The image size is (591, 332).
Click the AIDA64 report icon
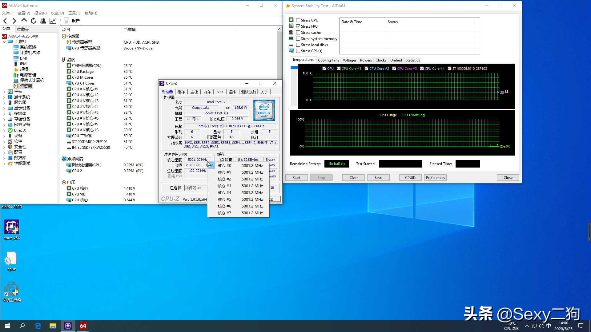click(x=66, y=21)
